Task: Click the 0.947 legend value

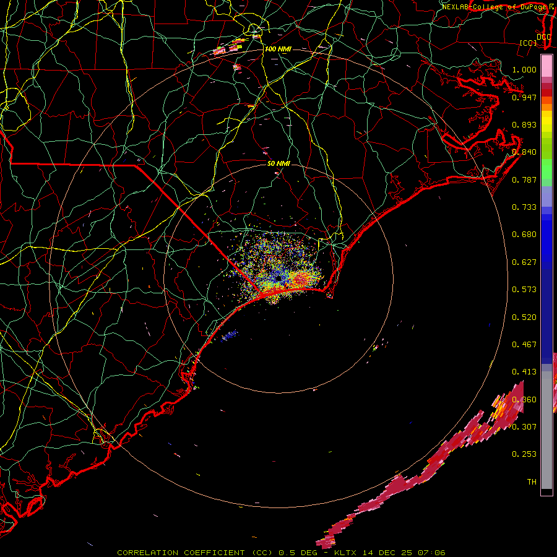Action: point(524,97)
